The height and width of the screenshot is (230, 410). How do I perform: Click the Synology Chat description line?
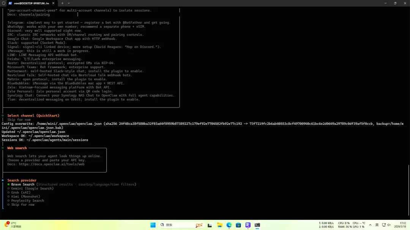tap(91, 95)
